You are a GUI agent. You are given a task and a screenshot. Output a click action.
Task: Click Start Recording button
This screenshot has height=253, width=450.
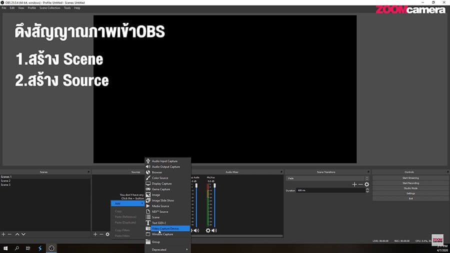click(410, 183)
